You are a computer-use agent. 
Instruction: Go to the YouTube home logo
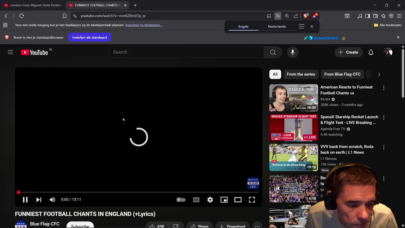coord(34,52)
